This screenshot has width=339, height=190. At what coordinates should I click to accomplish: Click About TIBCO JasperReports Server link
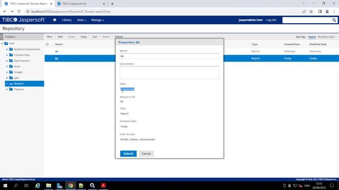click(x=19, y=179)
